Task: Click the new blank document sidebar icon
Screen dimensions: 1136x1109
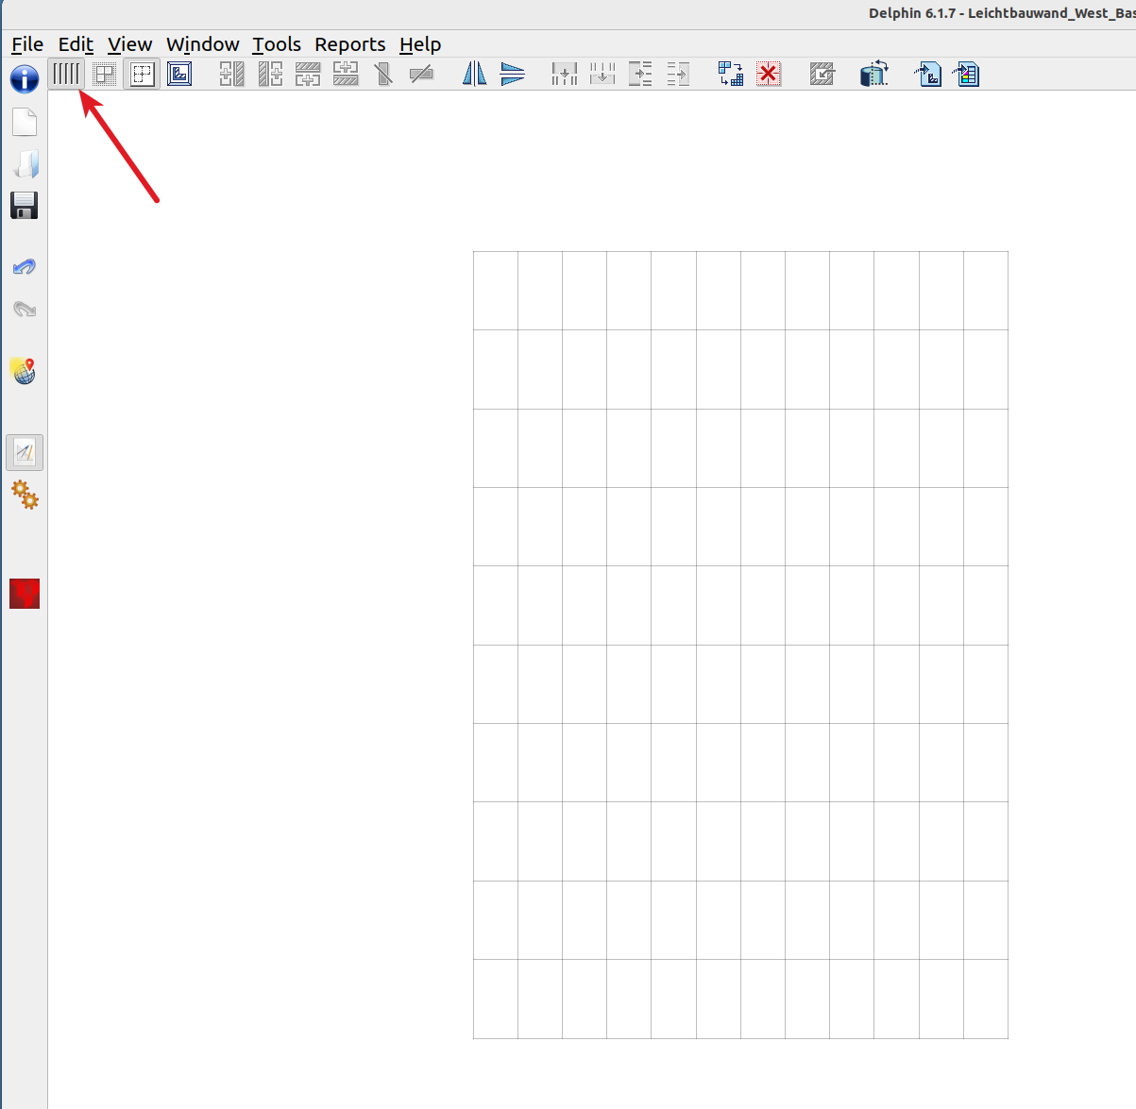Action: point(25,123)
